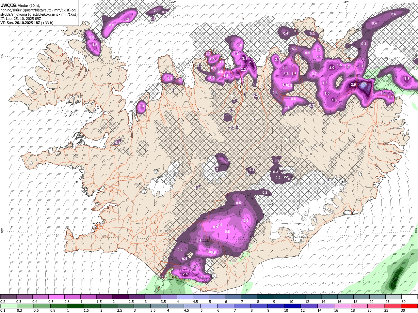The image size is (418, 313).
Task: Click the slydda/snjókoma legend description line
Action: [39, 14]
